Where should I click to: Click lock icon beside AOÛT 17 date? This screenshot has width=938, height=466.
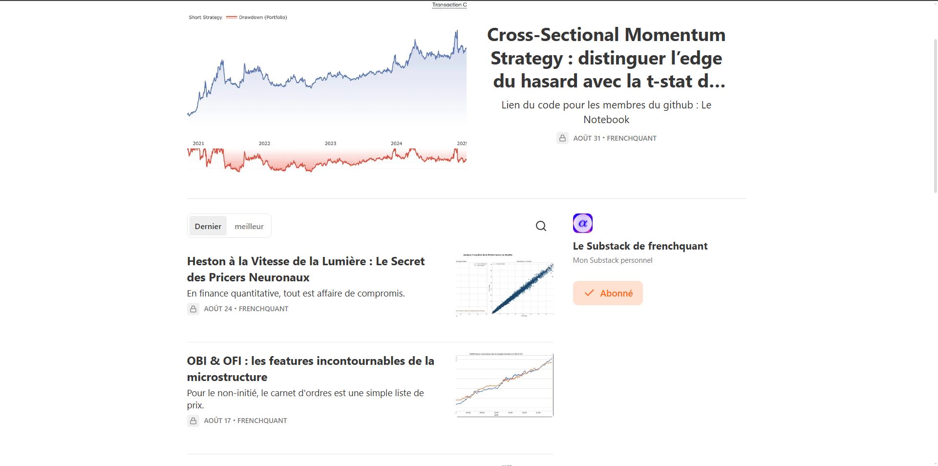click(x=193, y=421)
